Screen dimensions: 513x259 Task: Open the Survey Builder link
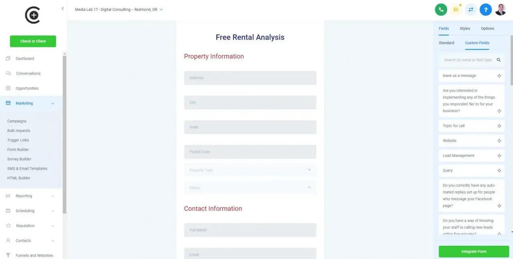tap(19, 159)
